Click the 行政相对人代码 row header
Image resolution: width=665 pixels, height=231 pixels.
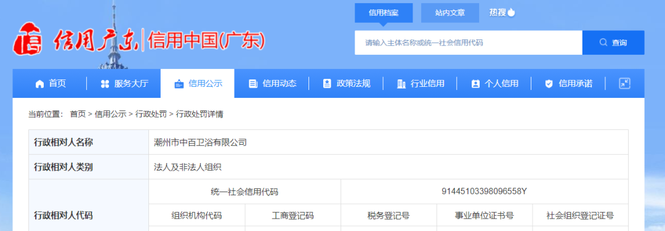89,205
